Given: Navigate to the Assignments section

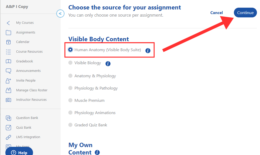Looking at the screenshot, I should point(26,32).
